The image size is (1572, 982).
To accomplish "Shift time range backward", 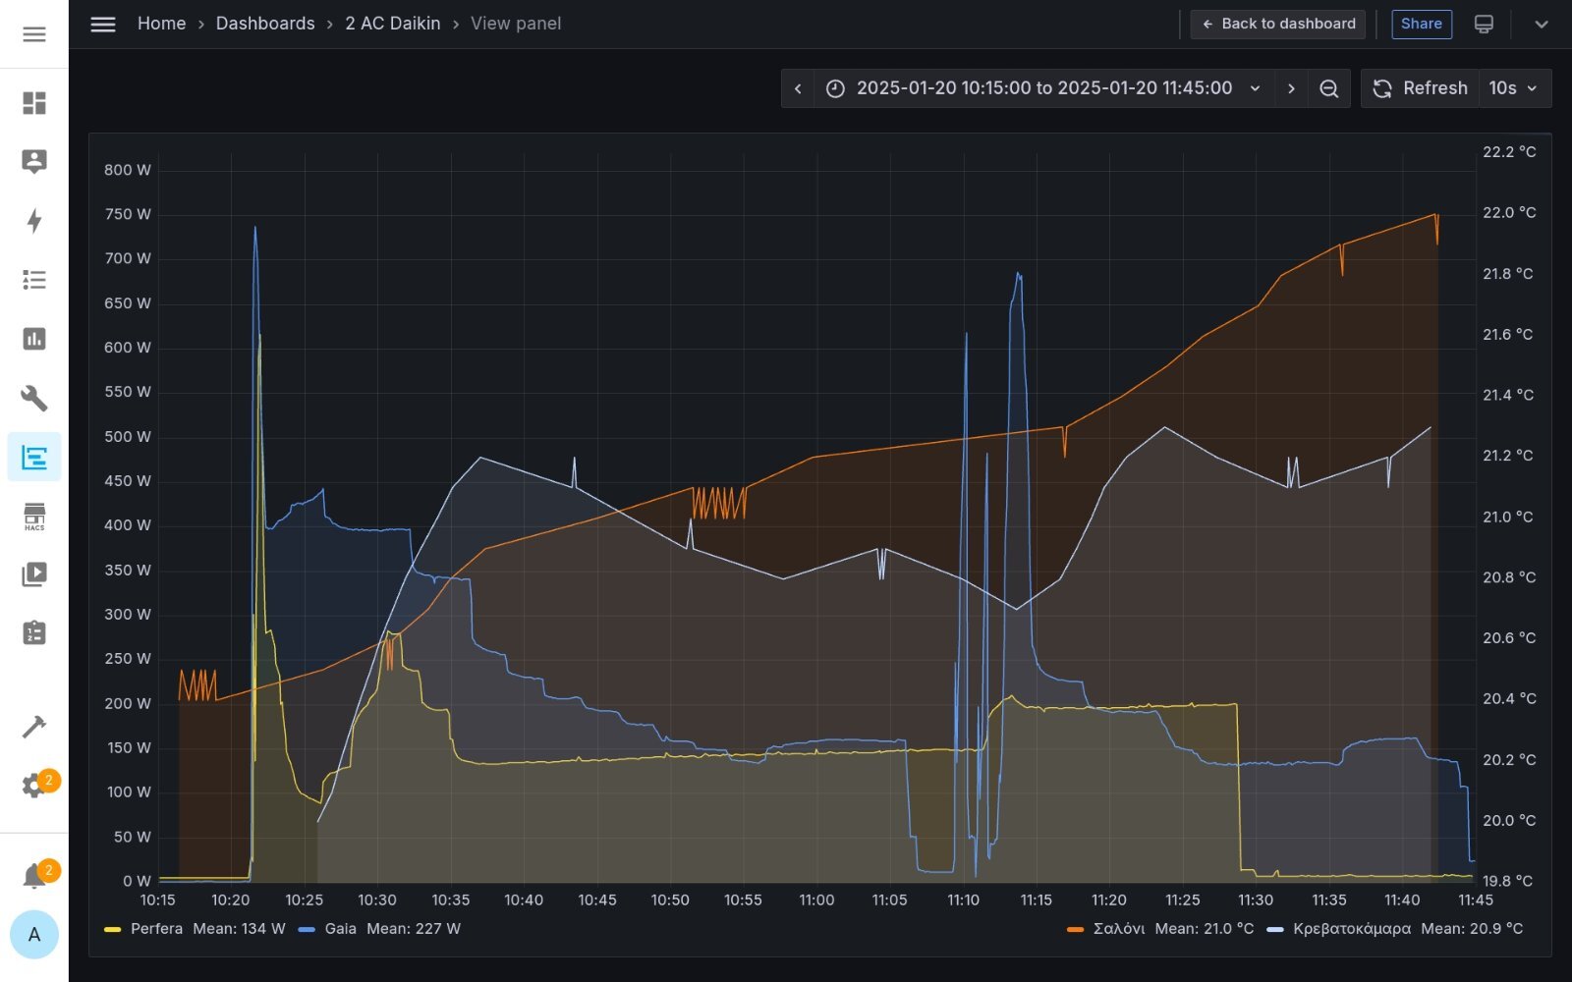I will coord(798,88).
